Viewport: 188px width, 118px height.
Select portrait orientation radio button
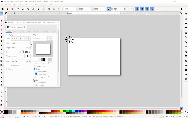tap(20, 52)
